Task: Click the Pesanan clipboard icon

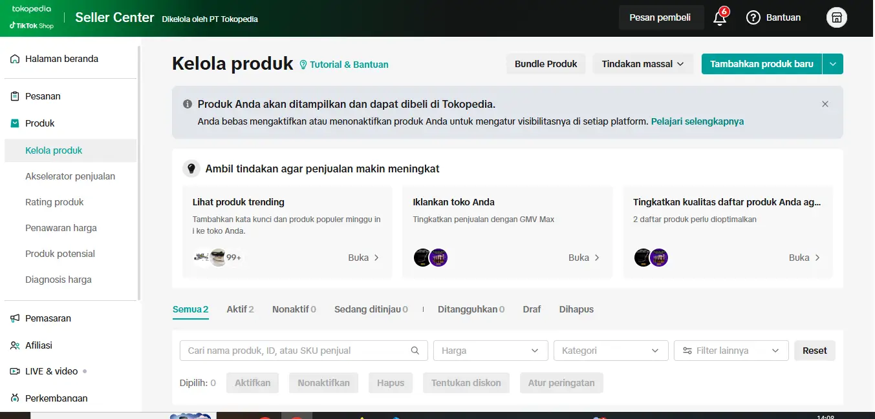Action: click(15, 96)
